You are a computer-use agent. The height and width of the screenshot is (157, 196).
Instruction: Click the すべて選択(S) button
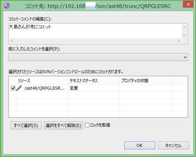tap(26, 125)
